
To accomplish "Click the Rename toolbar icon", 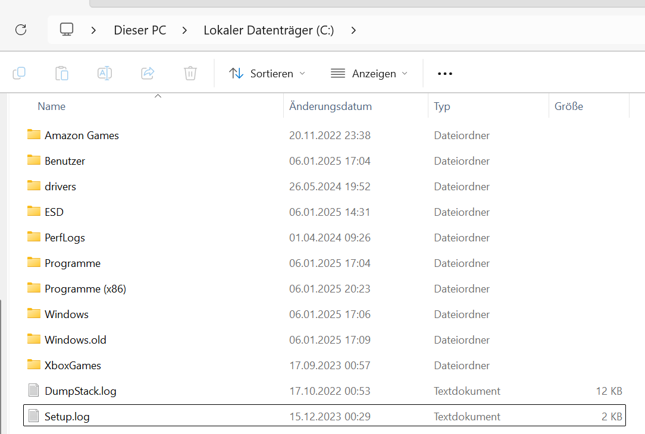I will pos(105,74).
